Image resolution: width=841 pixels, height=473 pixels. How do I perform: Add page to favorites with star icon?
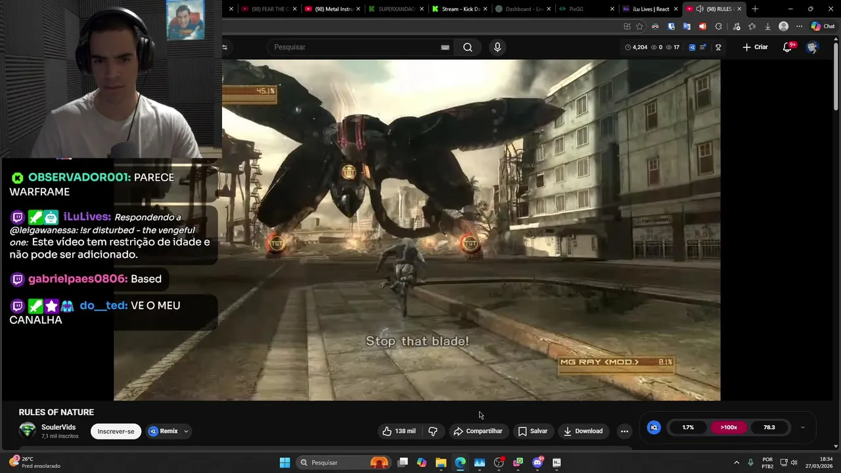(639, 26)
